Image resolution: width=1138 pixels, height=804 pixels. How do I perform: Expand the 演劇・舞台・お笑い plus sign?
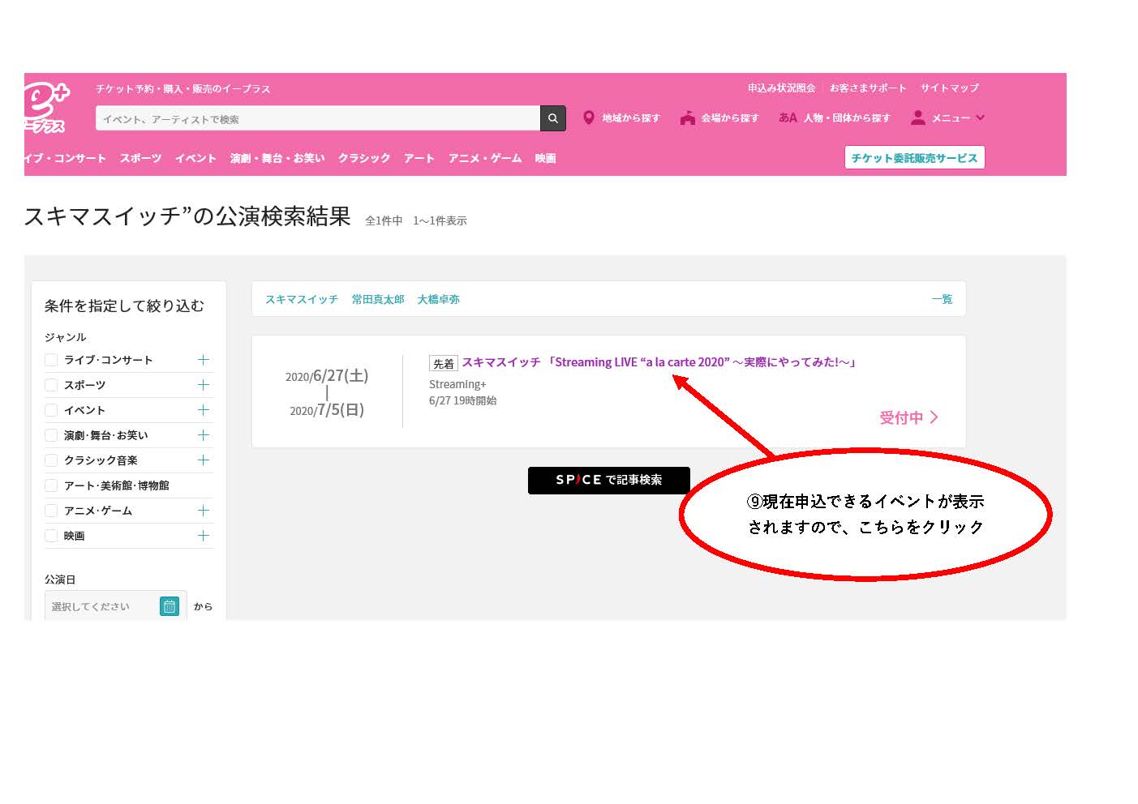(x=204, y=435)
